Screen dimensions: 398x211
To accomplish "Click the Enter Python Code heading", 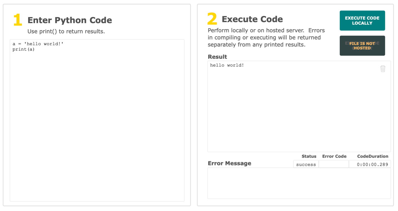I will (x=70, y=20).
